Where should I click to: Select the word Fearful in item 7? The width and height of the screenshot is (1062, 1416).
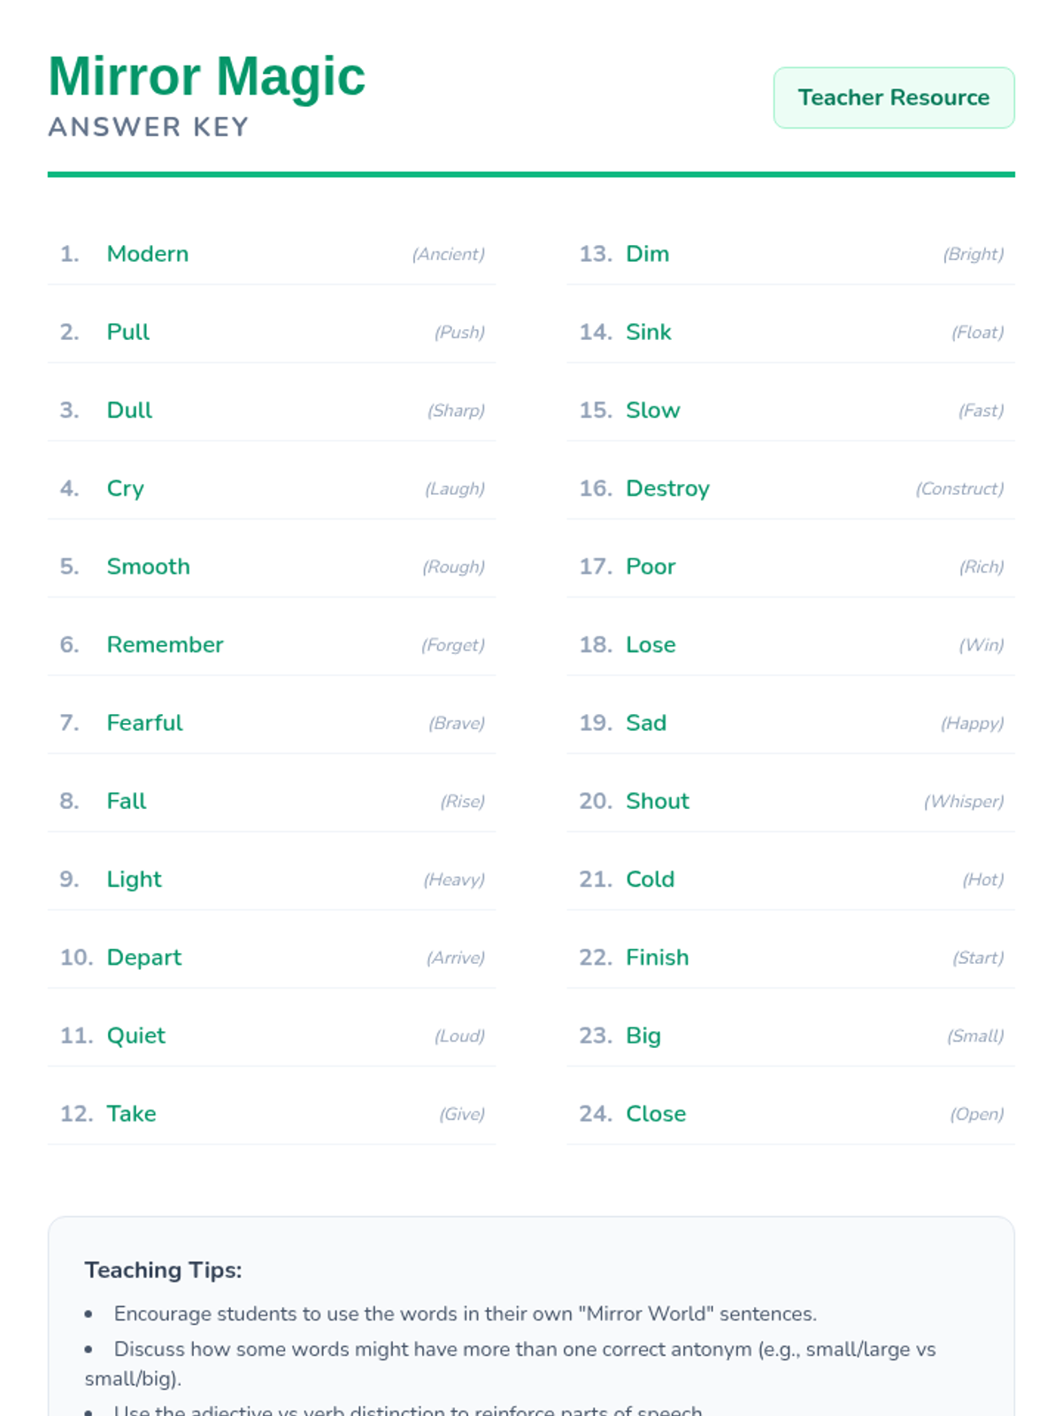[144, 723]
